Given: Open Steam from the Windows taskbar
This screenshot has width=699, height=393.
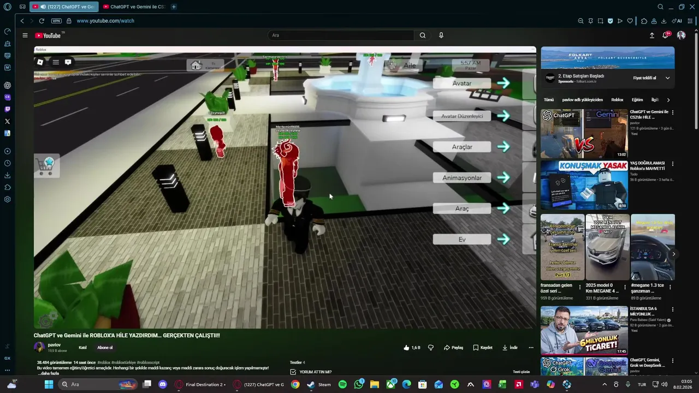Looking at the screenshot, I should click(x=318, y=384).
